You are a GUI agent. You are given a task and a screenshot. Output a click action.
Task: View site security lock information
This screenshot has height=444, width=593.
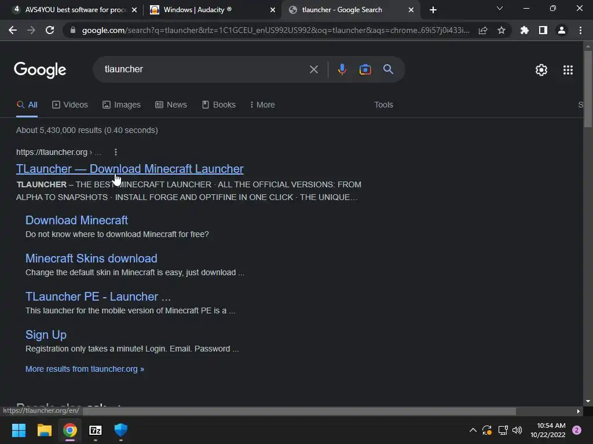[x=73, y=30]
